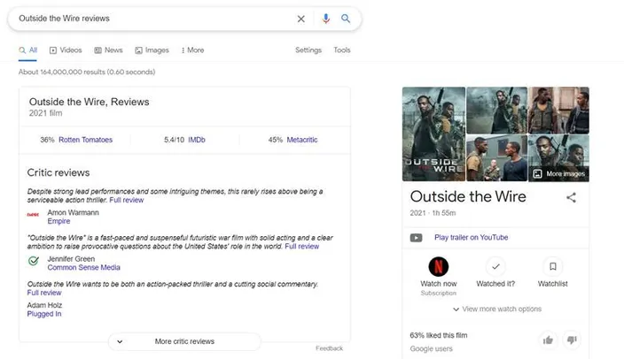Click the 'Outside the Wire, Reviews' heading
The image size is (624, 359).
click(90, 102)
